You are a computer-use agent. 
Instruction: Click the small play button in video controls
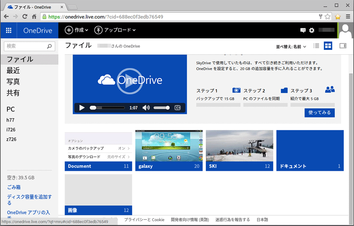pyautogui.click(x=82, y=108)
